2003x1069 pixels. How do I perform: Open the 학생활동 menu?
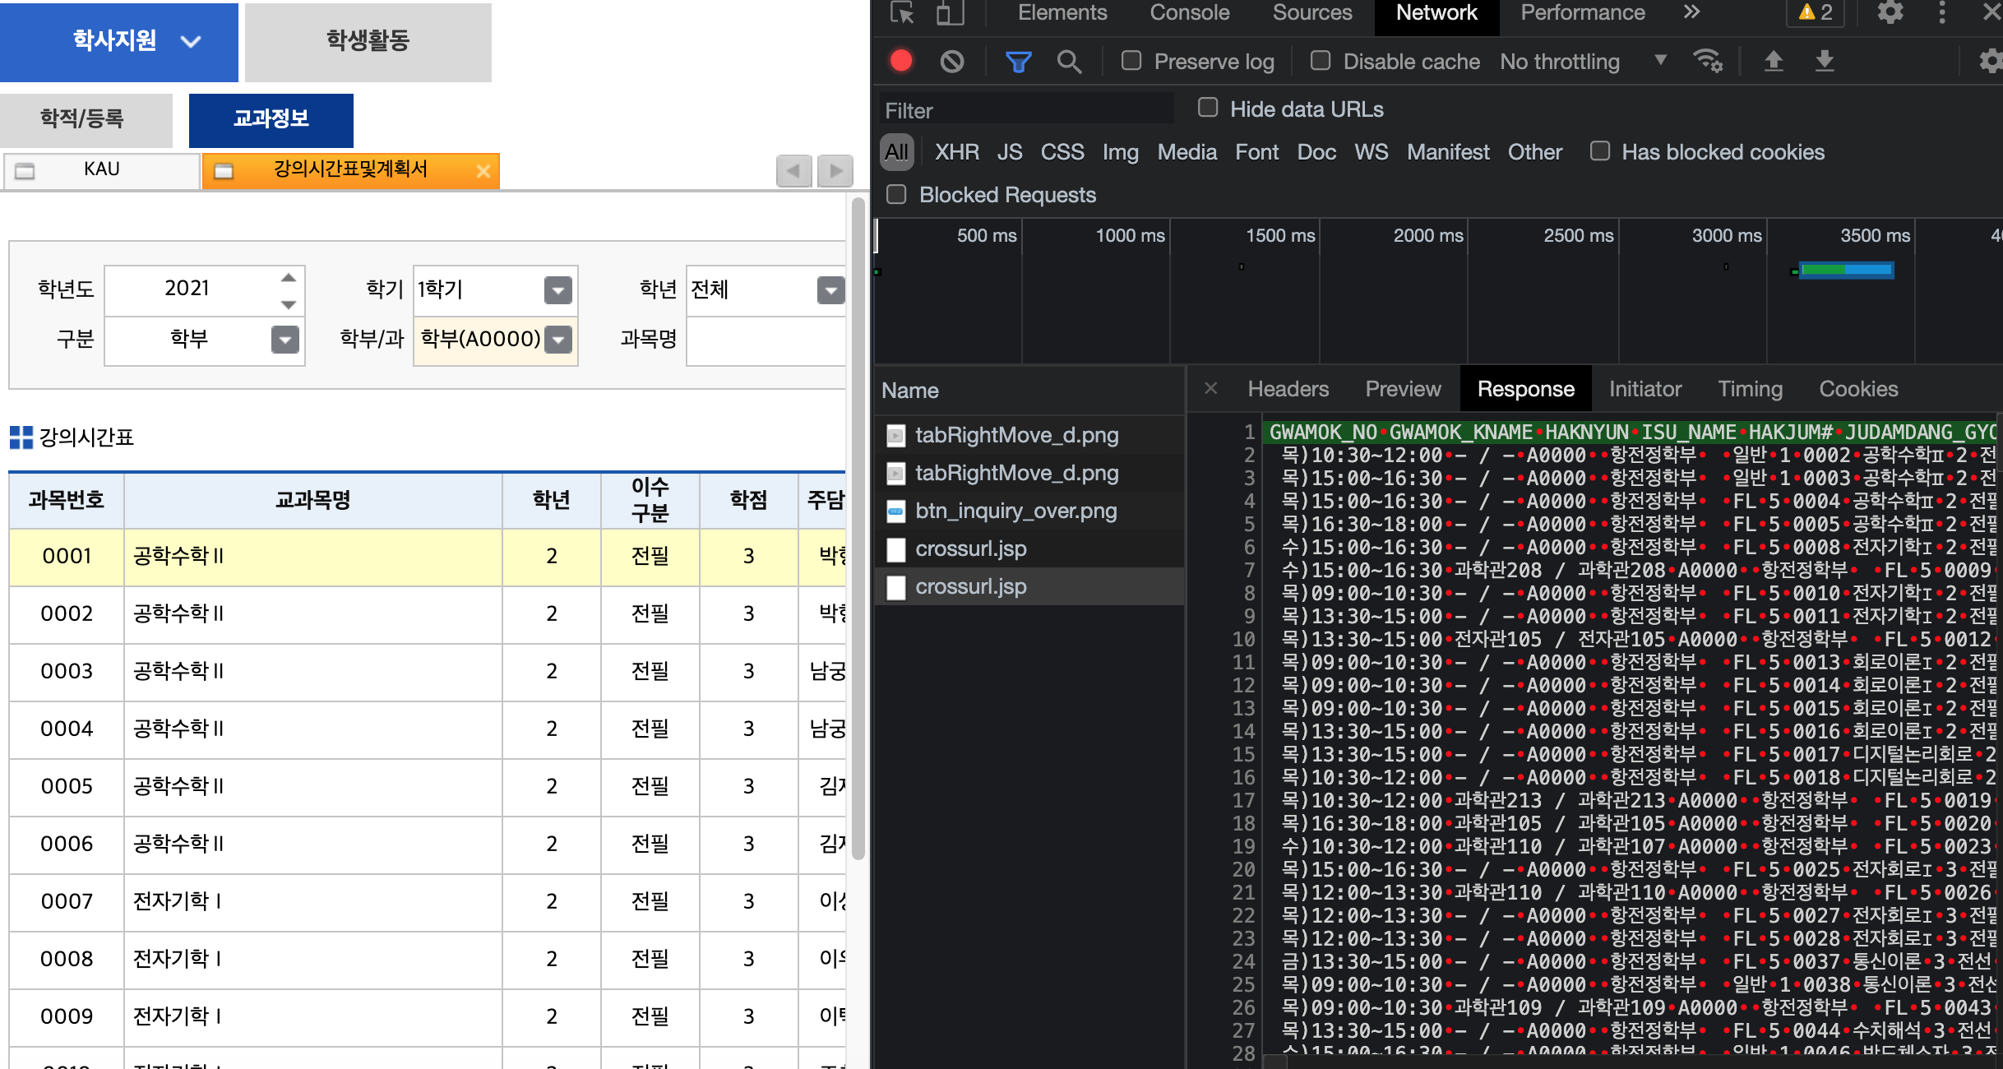[368, 41]
